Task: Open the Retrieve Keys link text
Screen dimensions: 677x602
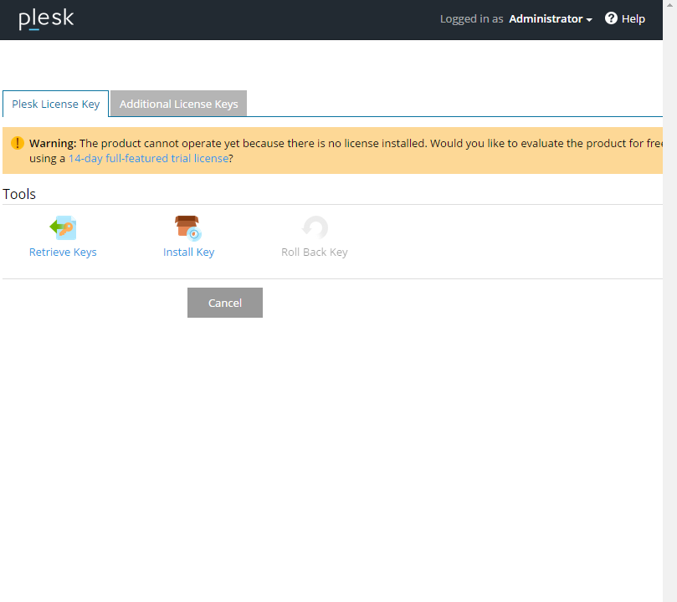Action: click(x=63, y=253)
